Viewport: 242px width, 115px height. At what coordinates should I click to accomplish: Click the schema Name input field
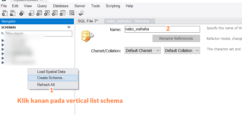162,29
